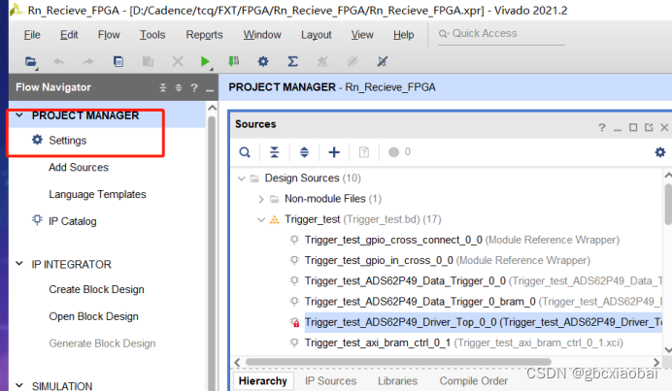
Task: Click the Paste icon in main toolbar
Action: [148, 62]
